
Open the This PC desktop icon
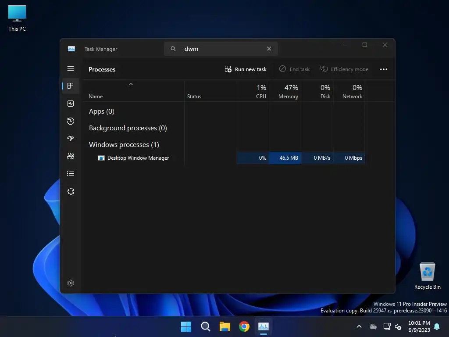coord(17,18)
